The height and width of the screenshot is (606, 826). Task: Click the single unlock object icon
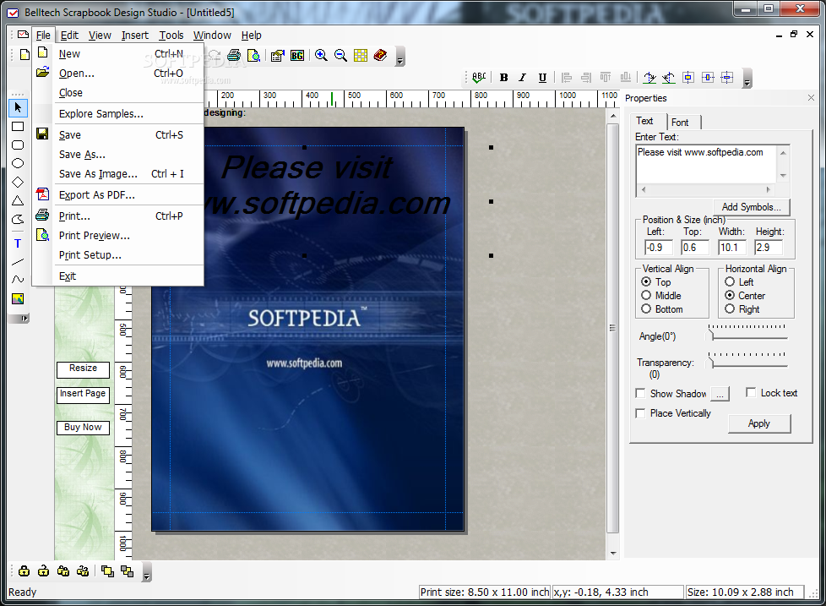(x=44, y=571)
